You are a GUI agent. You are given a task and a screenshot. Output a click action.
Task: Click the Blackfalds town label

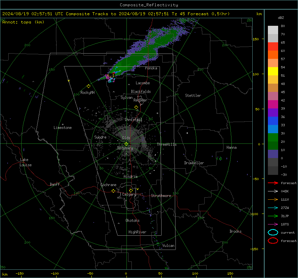[x=141, y=92]
